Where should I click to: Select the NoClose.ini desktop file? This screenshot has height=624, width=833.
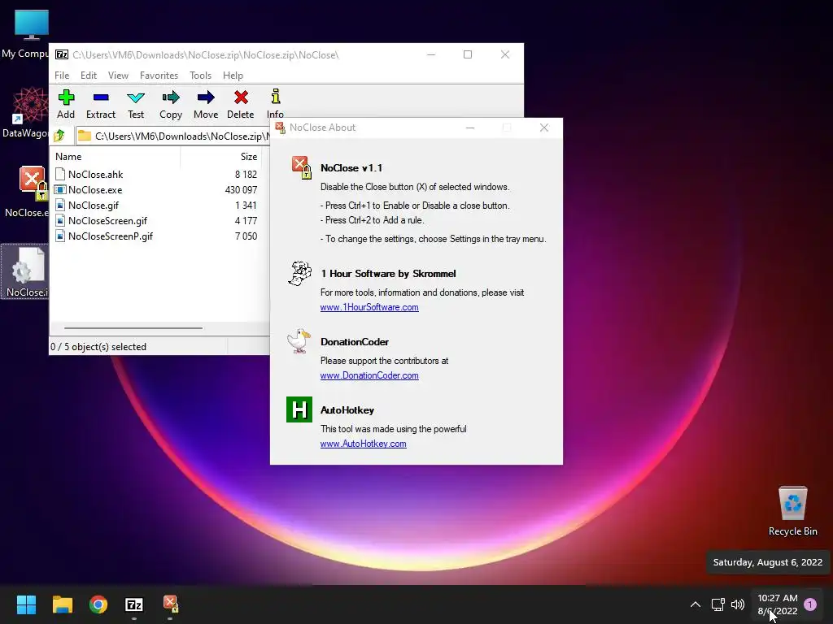25,271
